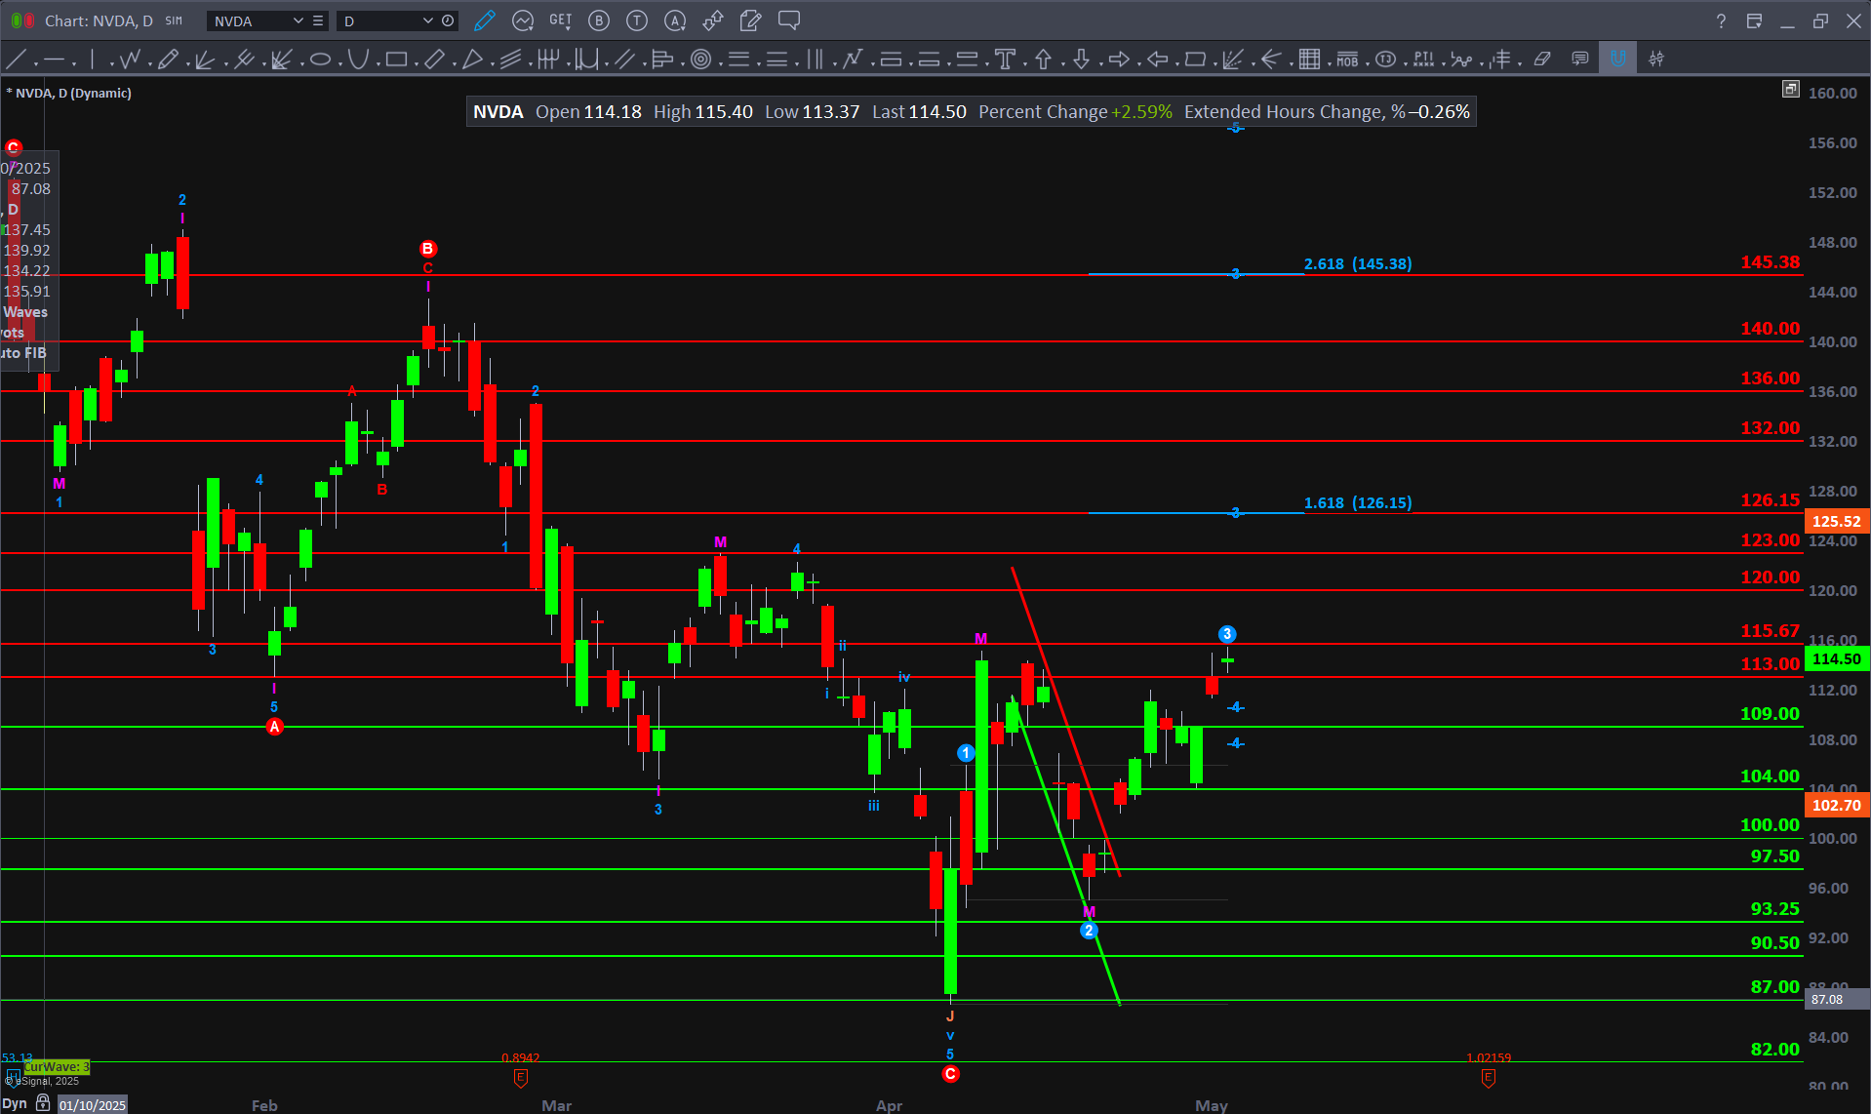1871x1114 pixels.
Task: Expand the trend line tool options arrow
Action: (x=35, y=64)
